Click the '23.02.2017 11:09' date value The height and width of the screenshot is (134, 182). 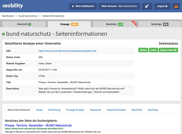(48, 70)
